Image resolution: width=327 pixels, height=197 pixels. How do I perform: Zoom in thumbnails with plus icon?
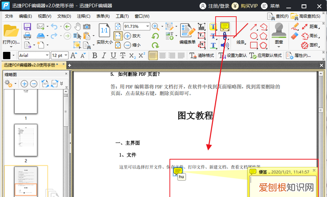pyautogui.click(x=24, y=84)
